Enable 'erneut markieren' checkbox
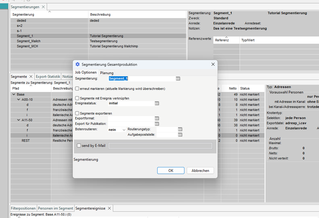Viewport: 319px width, 218px height. [77, 89]
